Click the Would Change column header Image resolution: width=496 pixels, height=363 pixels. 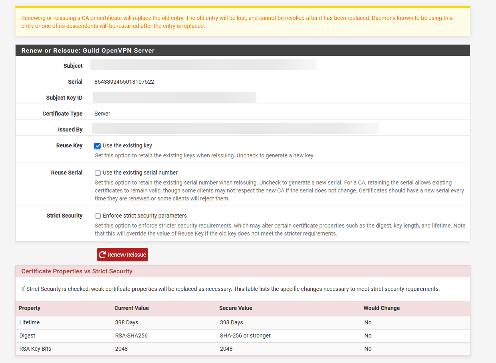click(381, 308)
